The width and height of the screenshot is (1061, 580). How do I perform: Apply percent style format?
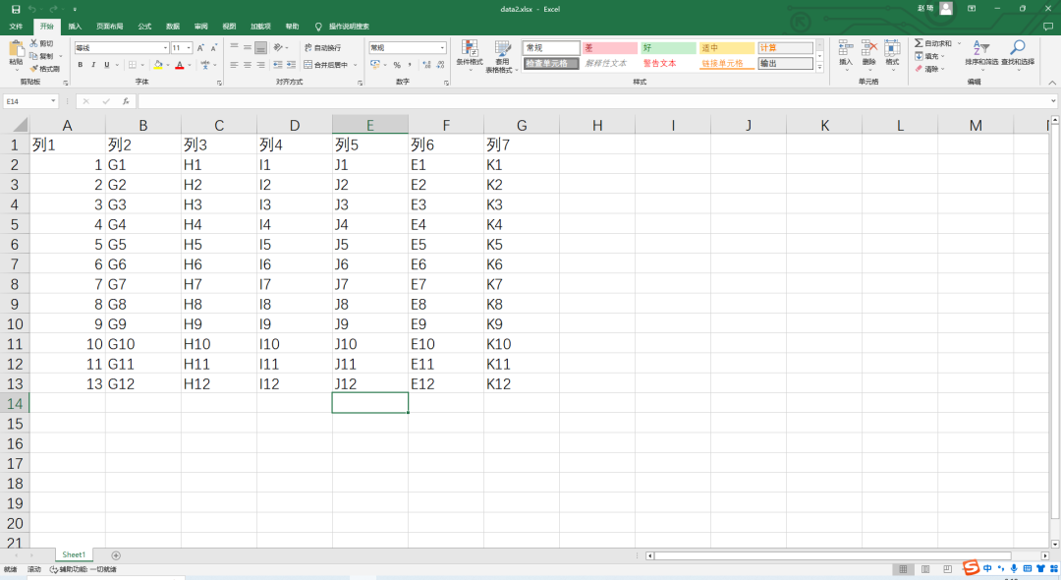(x=397, y=65)
